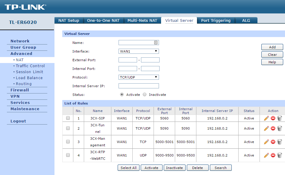Disable the 3CX-Management rule via red icon
Image resolution: width=285 pixels, height=175 pixels.
tap(273, 142)
